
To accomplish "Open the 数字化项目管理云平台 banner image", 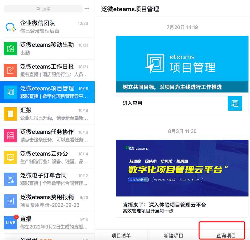I will click(182, 168).
